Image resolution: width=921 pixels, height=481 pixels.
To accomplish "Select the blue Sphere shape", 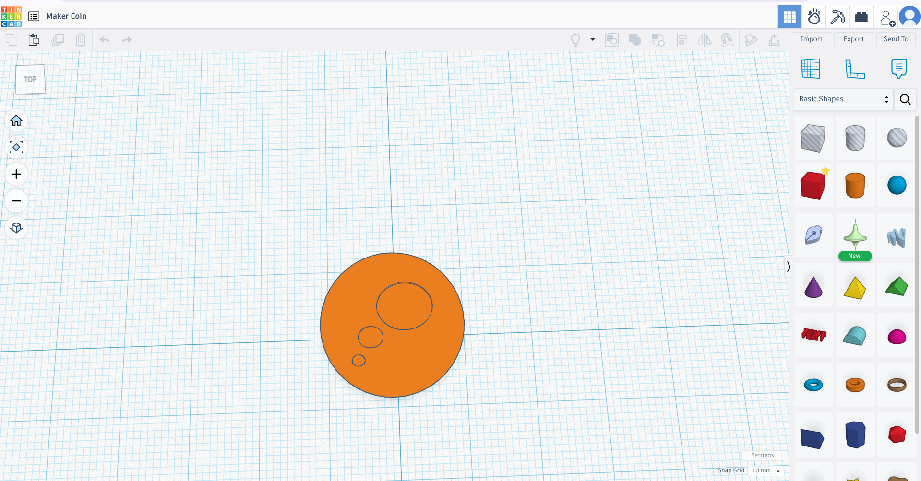I will (897, 186).
